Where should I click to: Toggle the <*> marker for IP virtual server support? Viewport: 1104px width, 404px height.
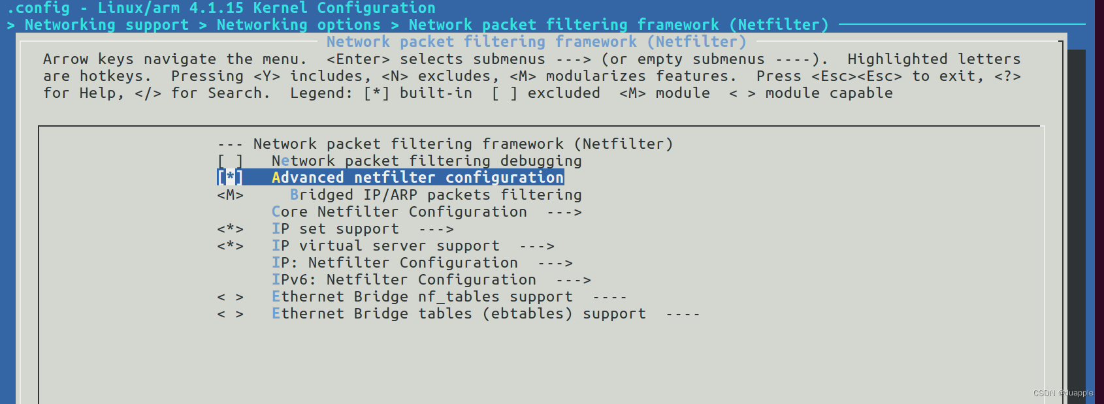230,246
